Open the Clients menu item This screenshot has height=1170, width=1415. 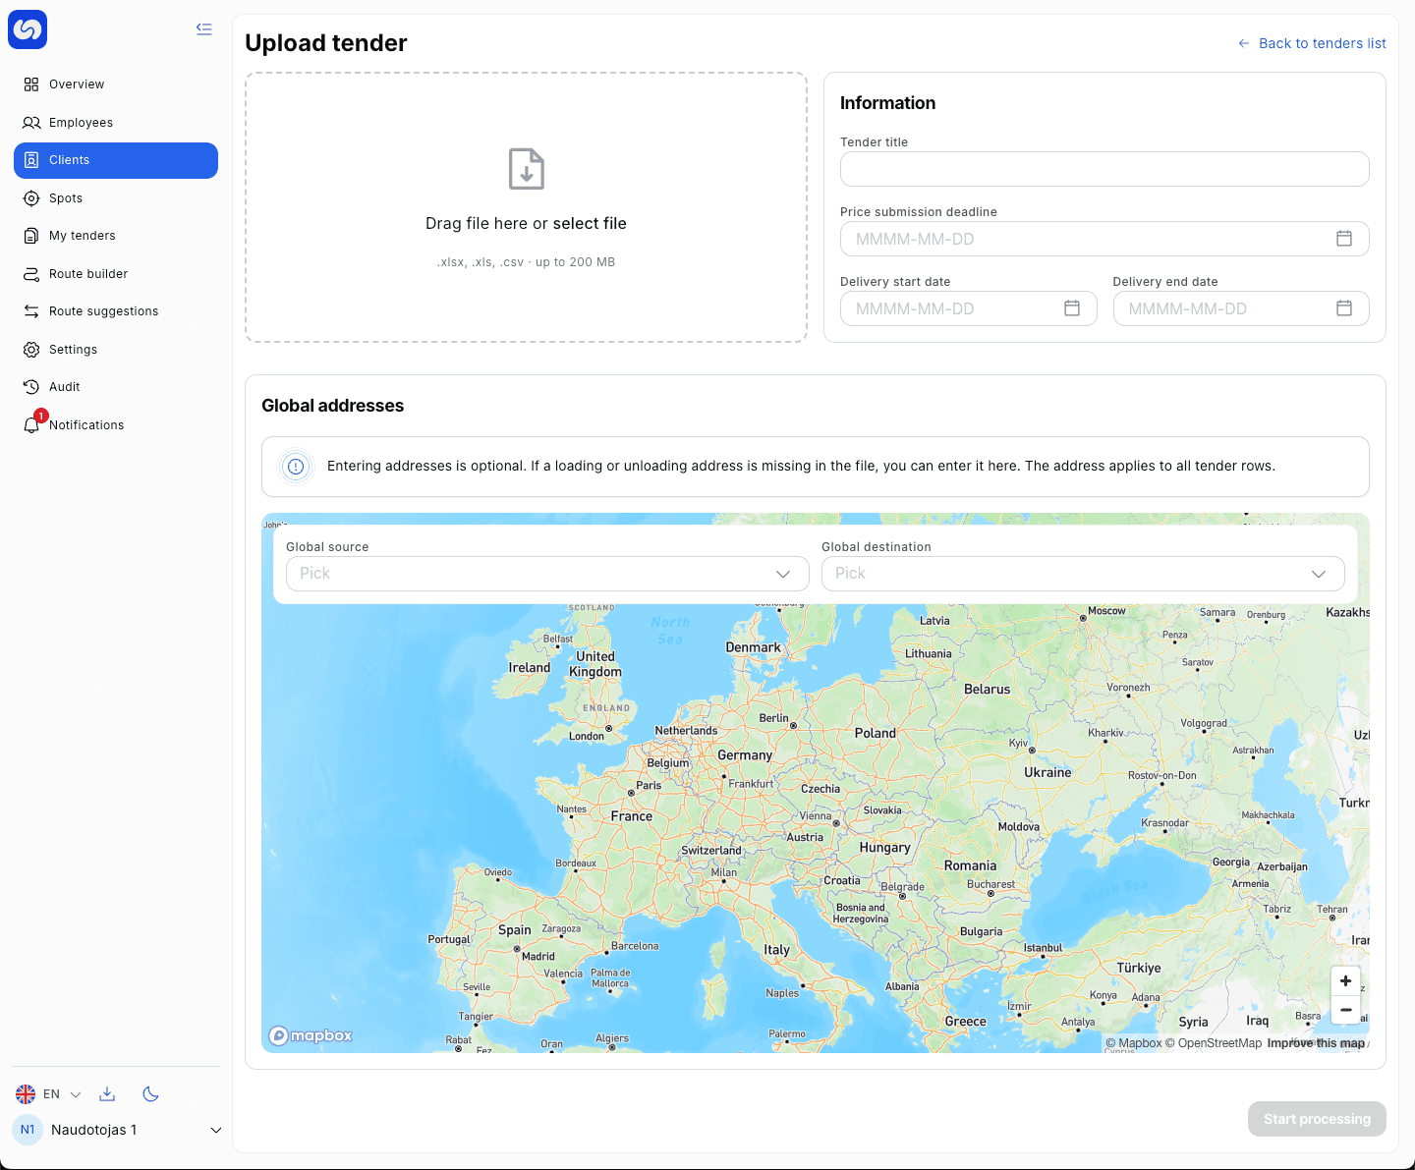click(116, 160)
